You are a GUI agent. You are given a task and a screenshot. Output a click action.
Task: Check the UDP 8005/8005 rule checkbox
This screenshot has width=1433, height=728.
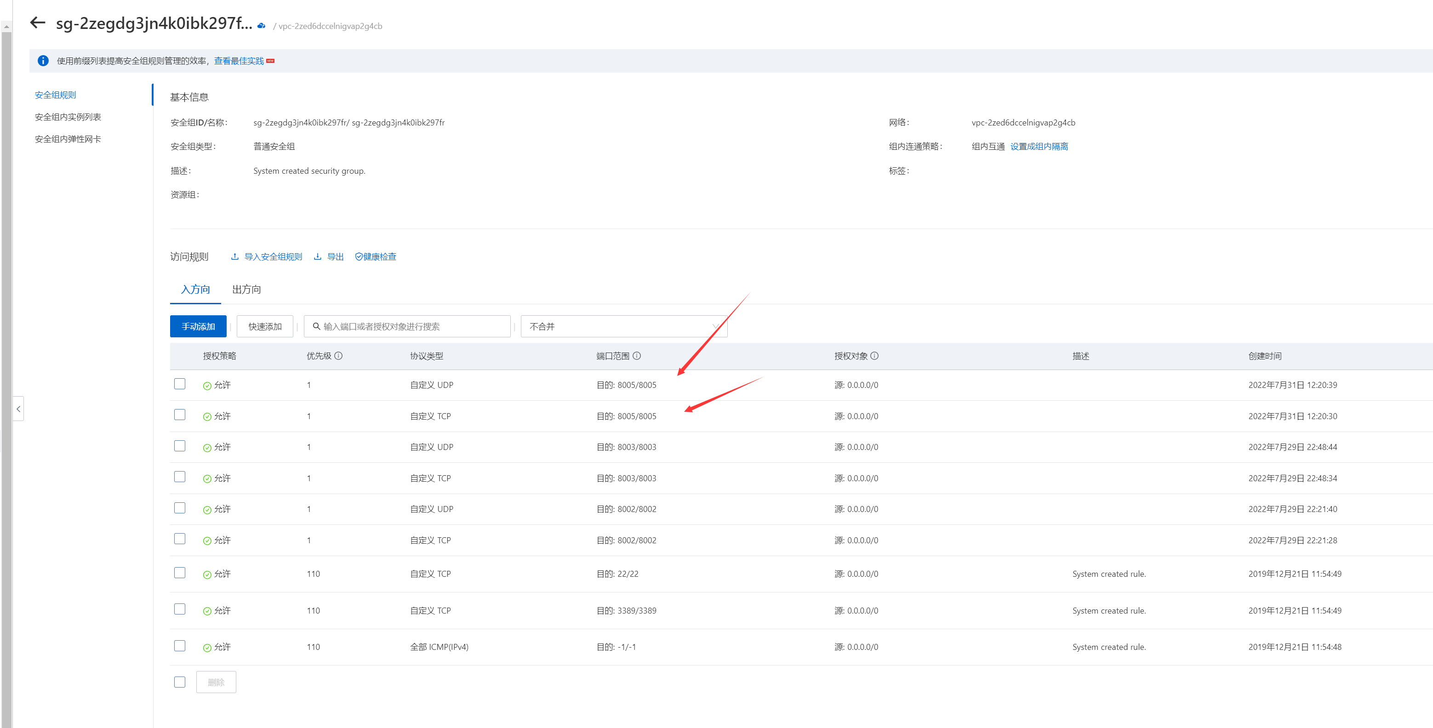[x=180, y=384]
